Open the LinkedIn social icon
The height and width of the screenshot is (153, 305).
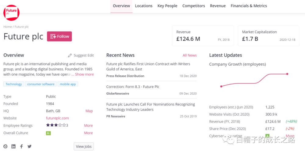tap(13, 146)
